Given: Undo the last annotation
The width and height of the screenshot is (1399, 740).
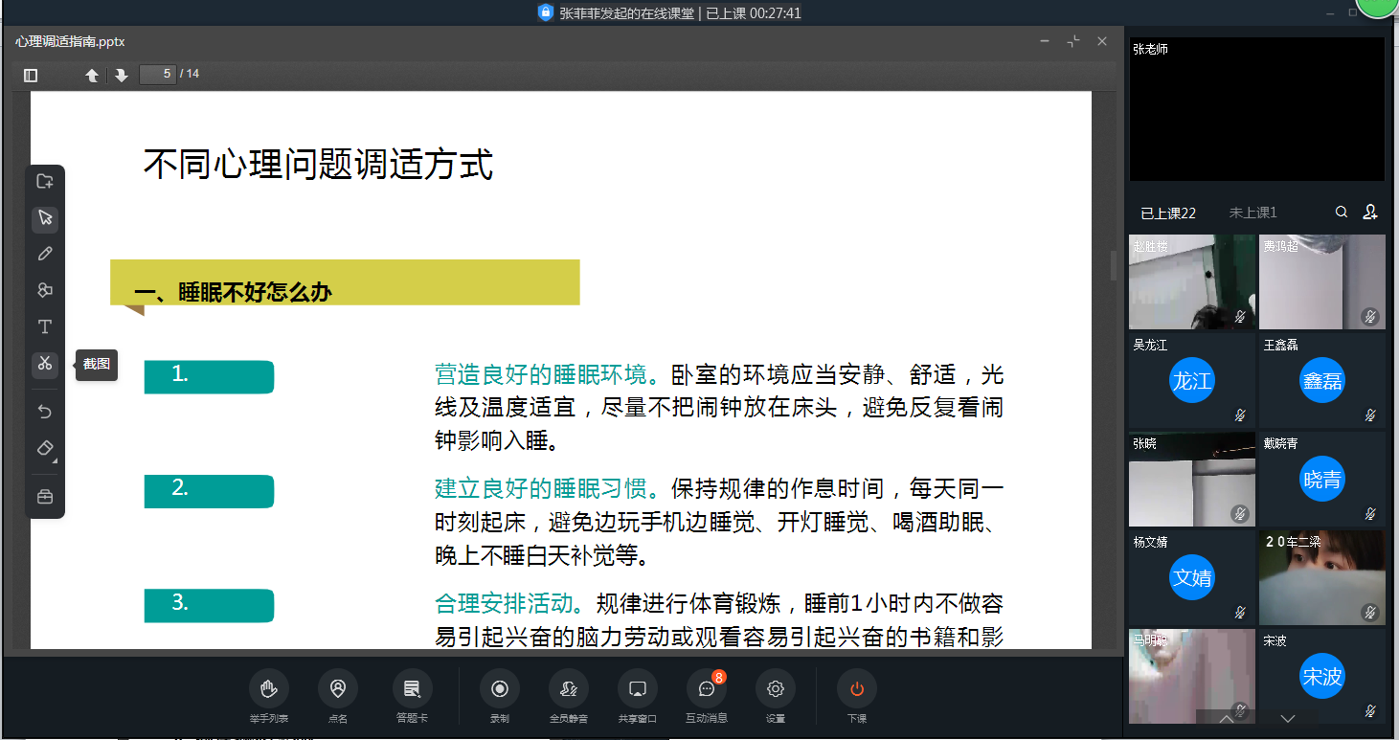Looking at the screenshot, I should [x=45, y=412].
